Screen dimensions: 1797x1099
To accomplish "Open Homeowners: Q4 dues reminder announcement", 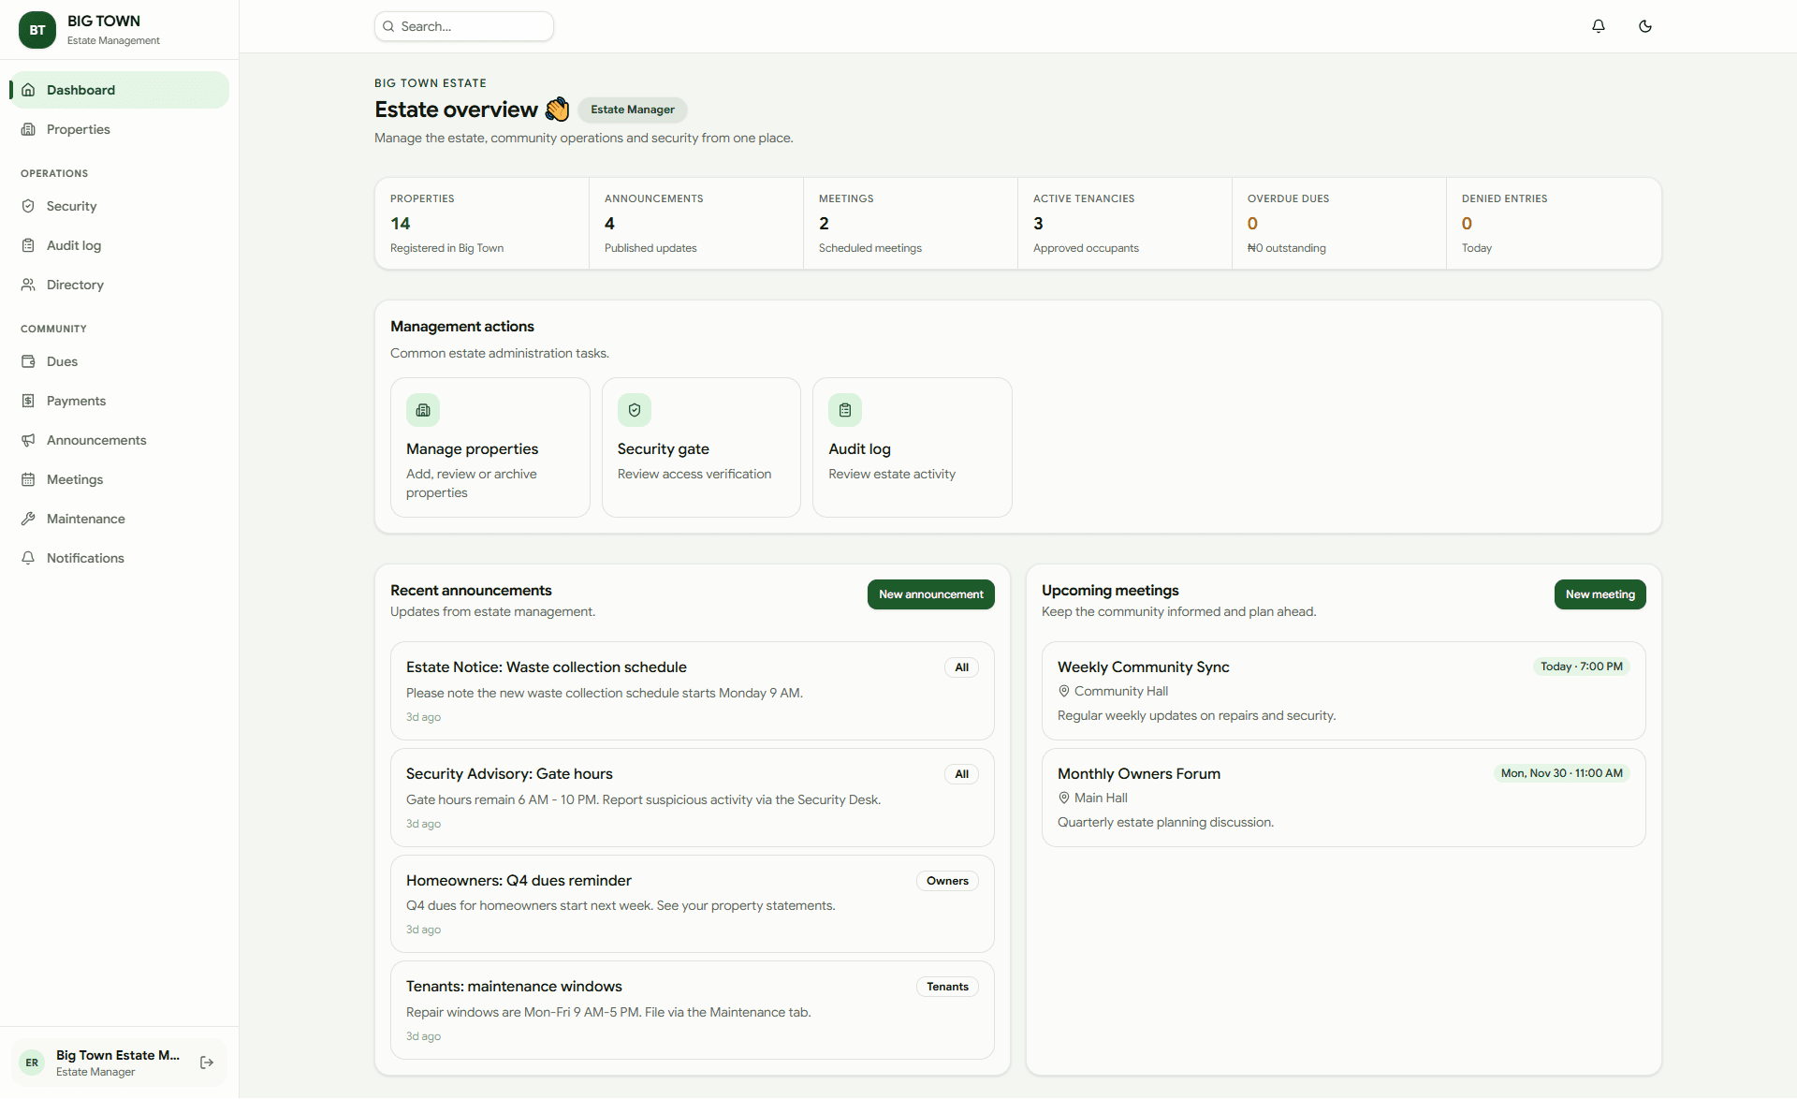I will pyautogui.click(x=693, y=904).
